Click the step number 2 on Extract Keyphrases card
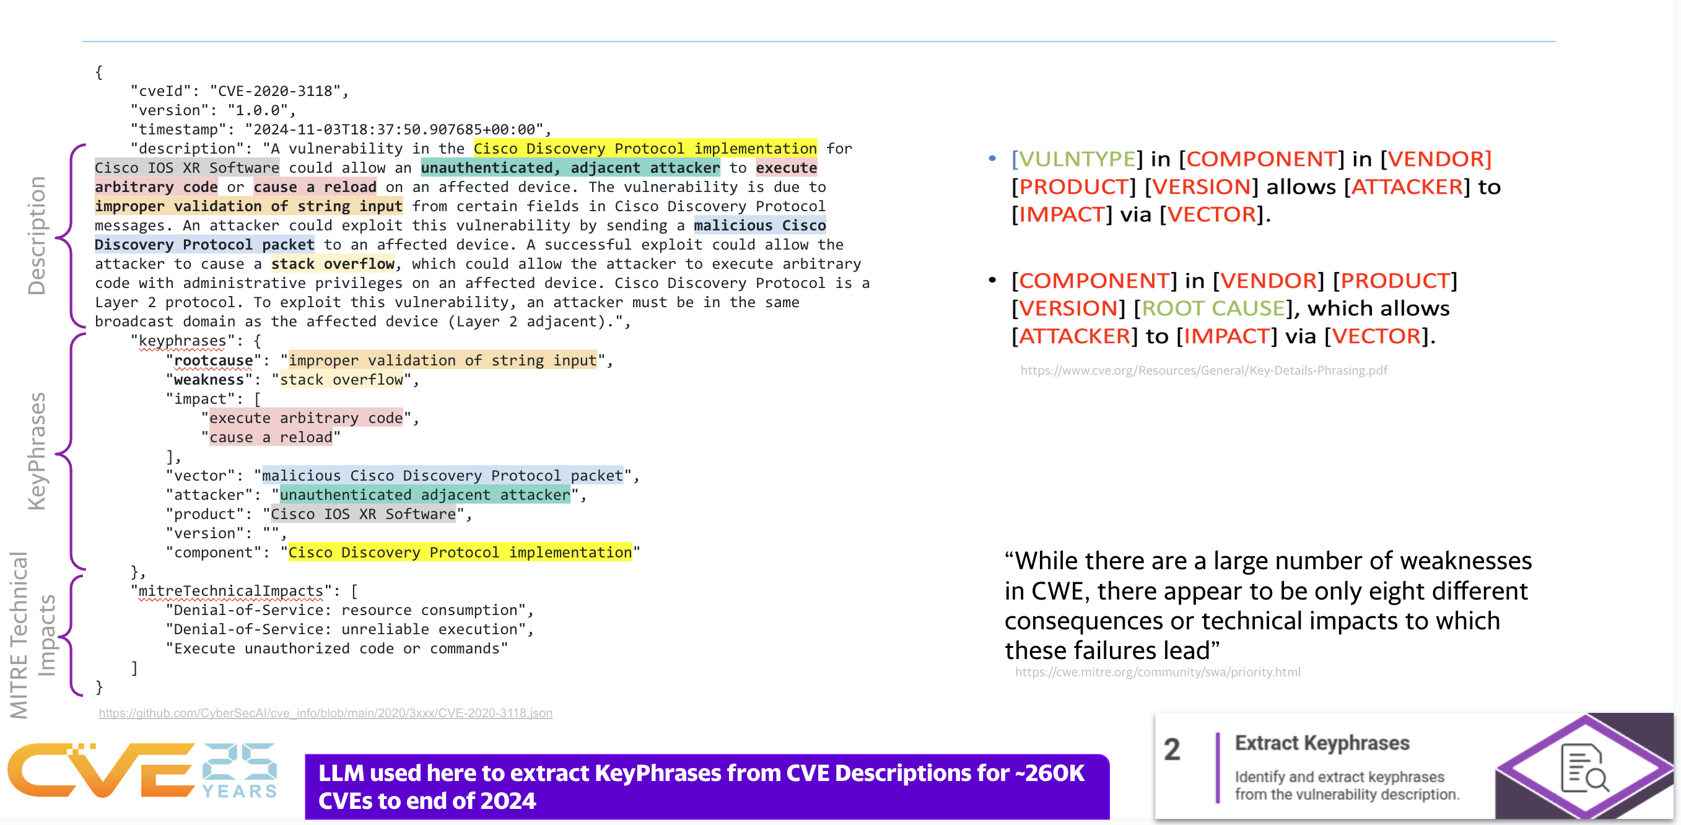Viewport: 1681px width, 825px height. (1172, 749)
